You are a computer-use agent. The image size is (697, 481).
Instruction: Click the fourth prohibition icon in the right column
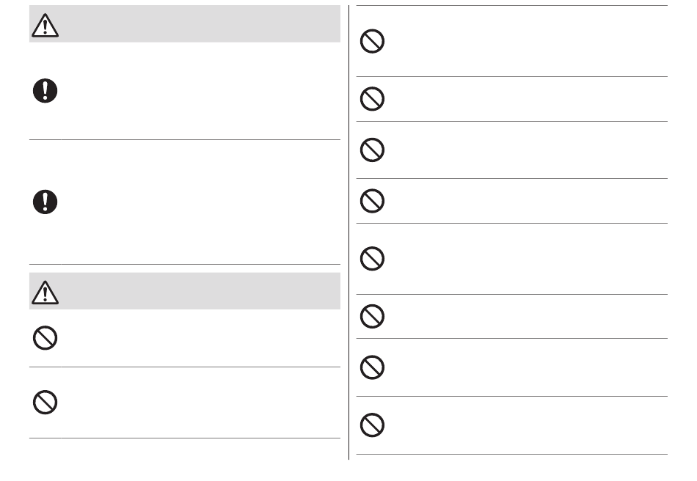(x=372, y=201)
